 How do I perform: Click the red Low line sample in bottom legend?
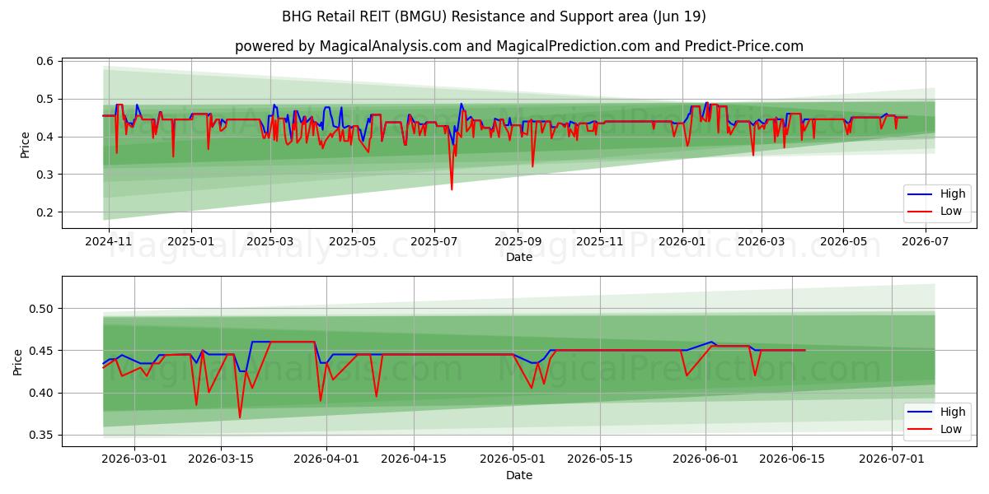click(x=921, y=430)
